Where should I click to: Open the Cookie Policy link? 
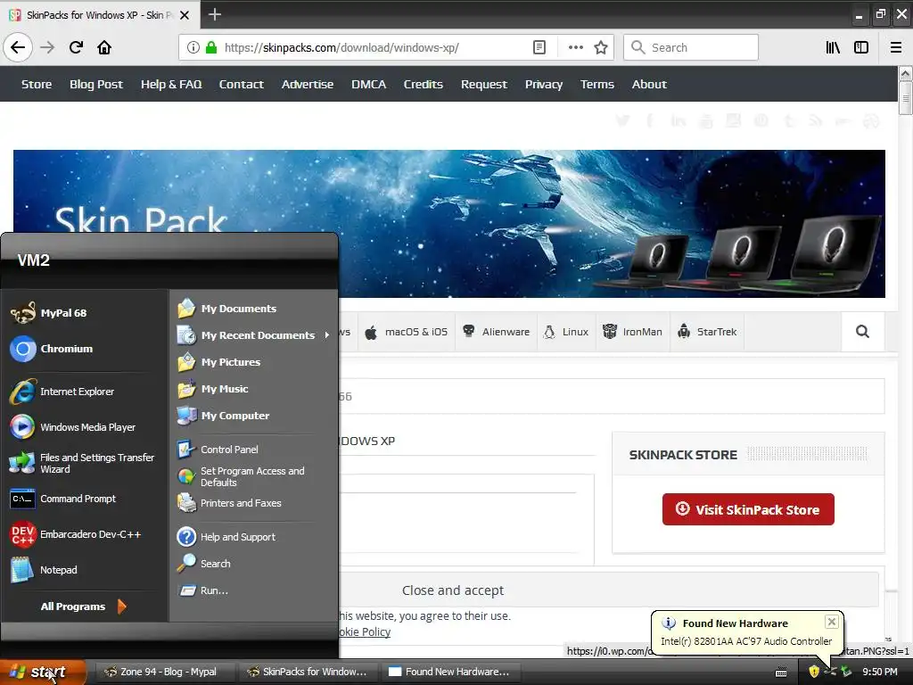365,632
